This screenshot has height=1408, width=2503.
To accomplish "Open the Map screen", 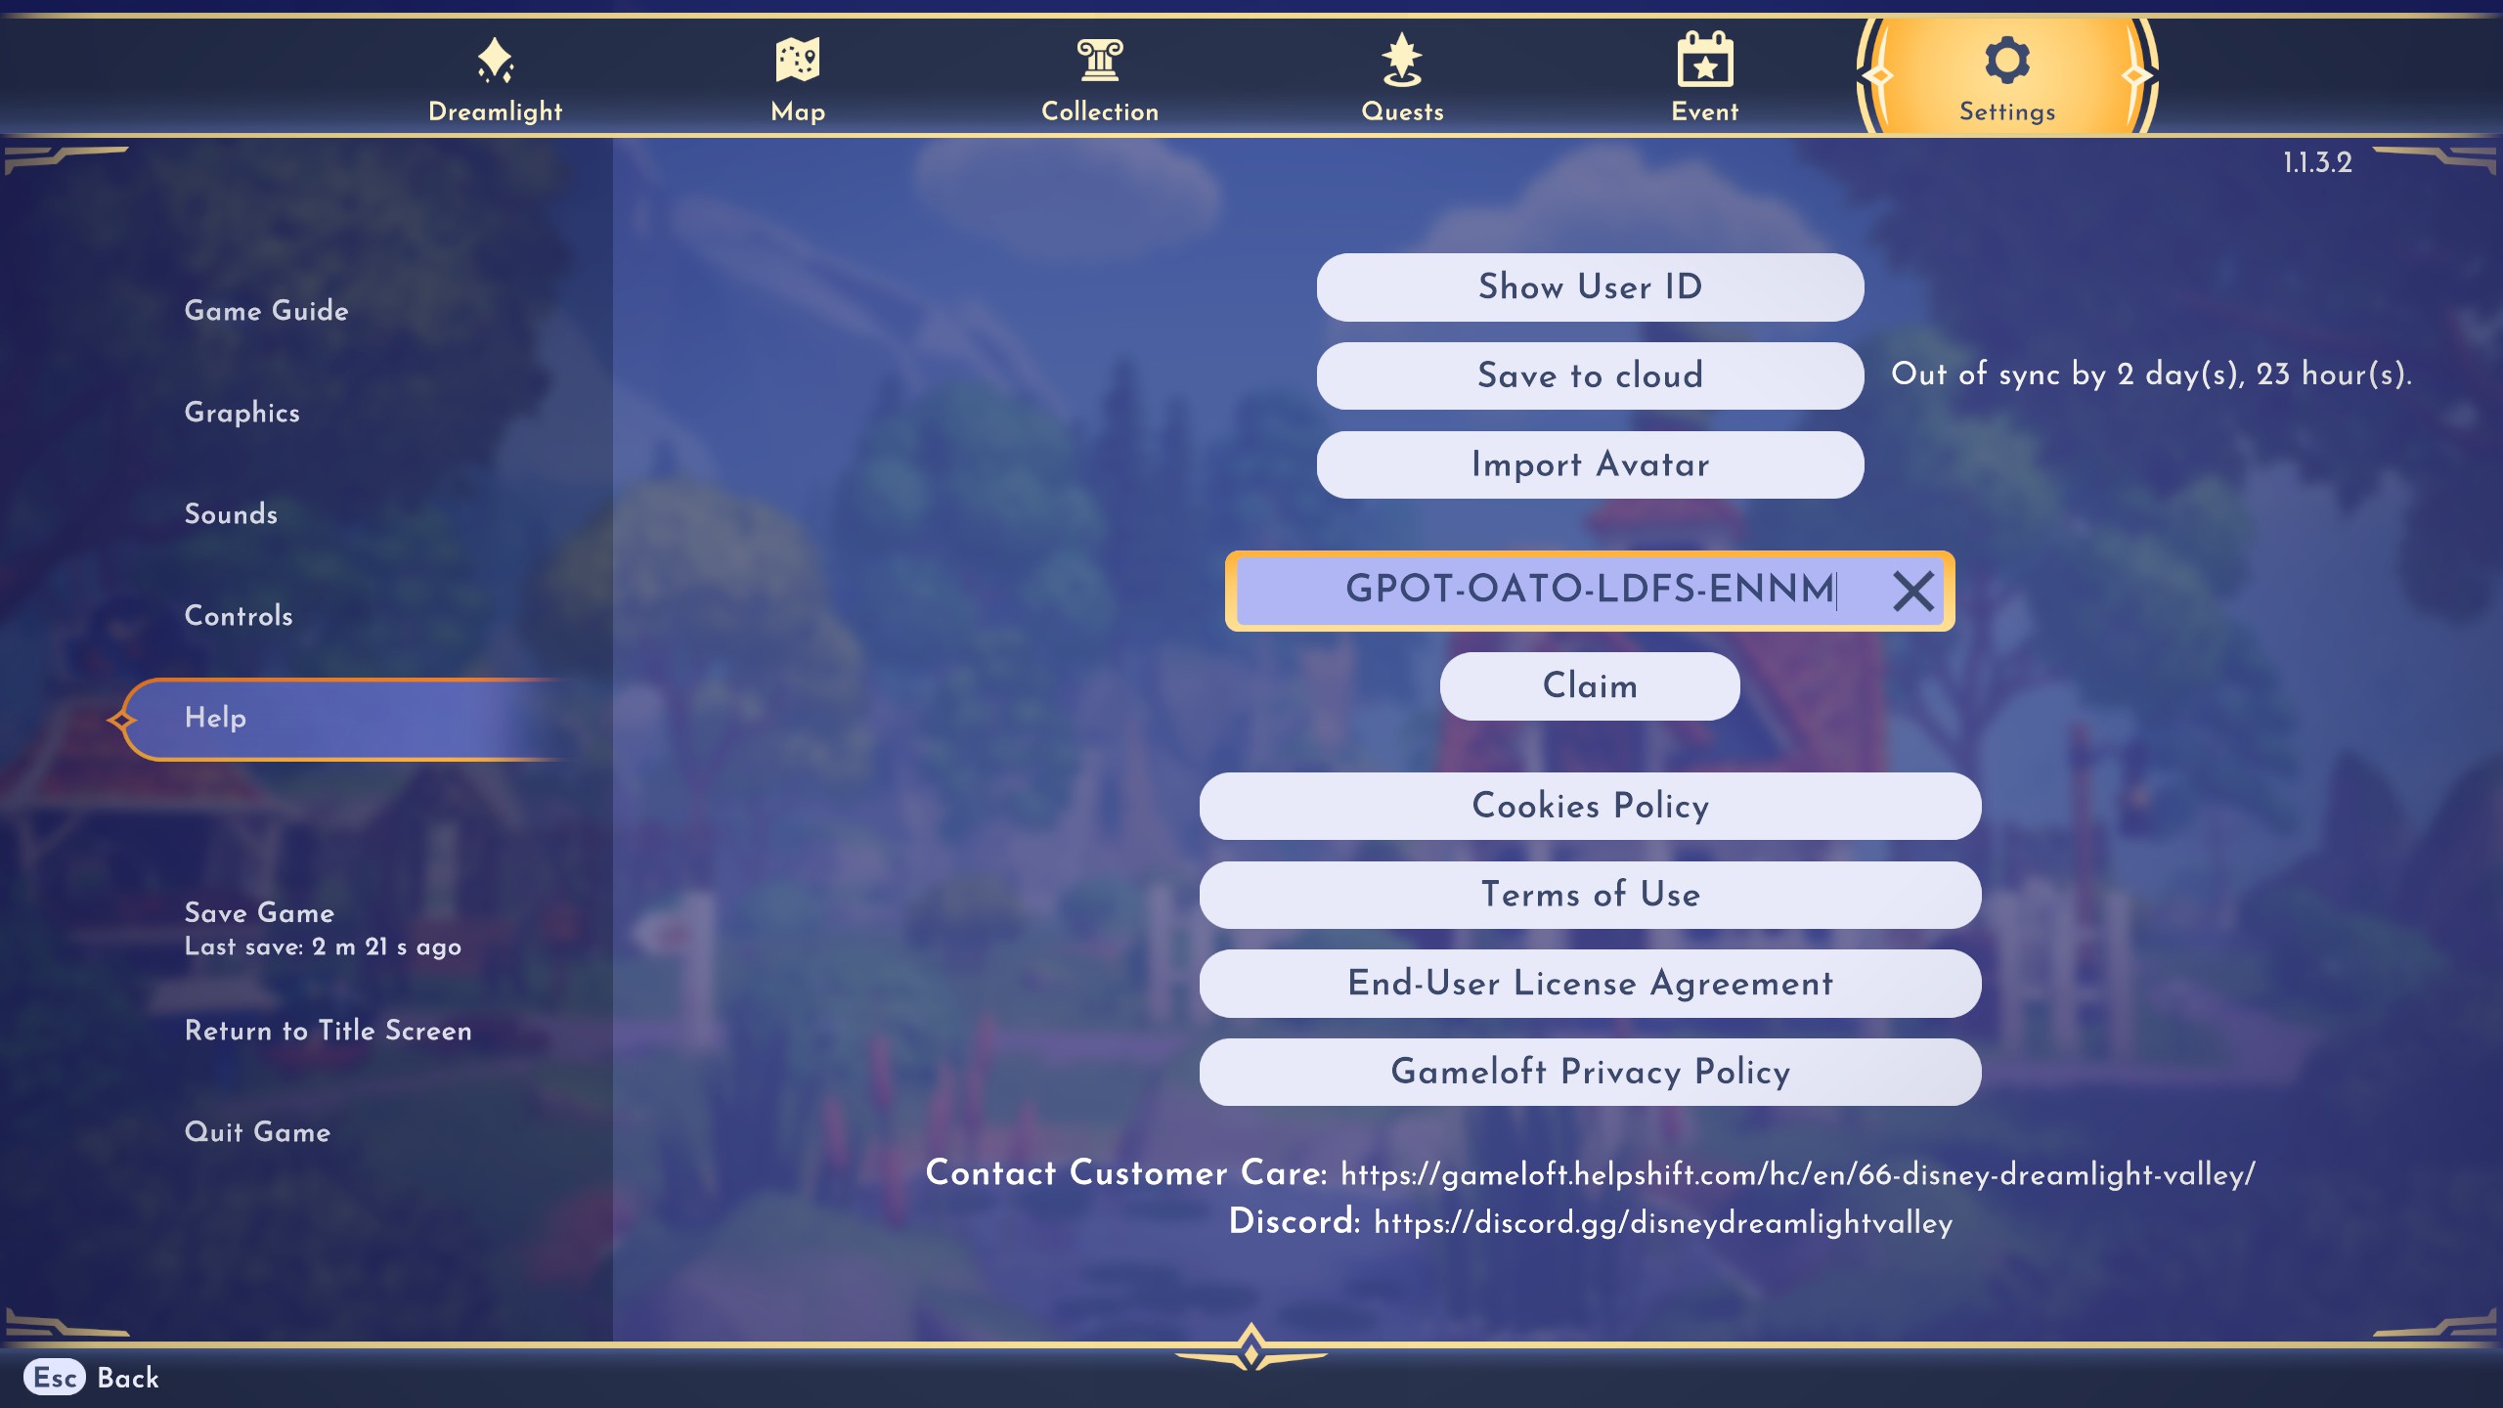I will [796, 81].
